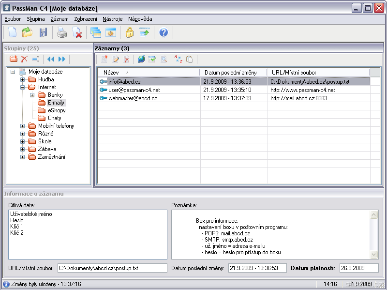Sort records with the A-Z icon
387x290 pixels.
[x=178, y=59]
